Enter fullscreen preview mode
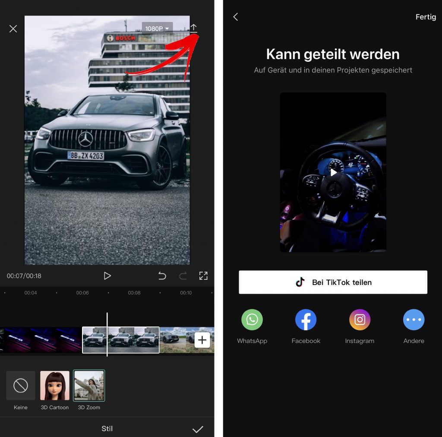Image resolution: width=442 pixels, height=437 pixels. [203, 276]
